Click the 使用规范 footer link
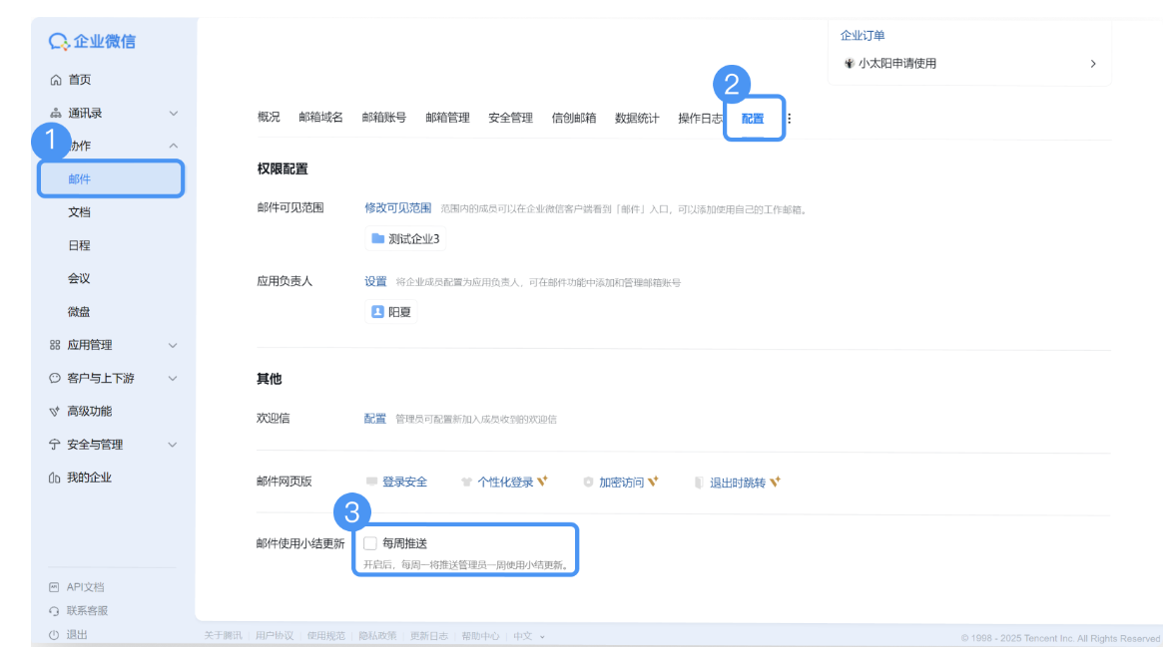Screen dimensions: 1163x648 [326, 636]
